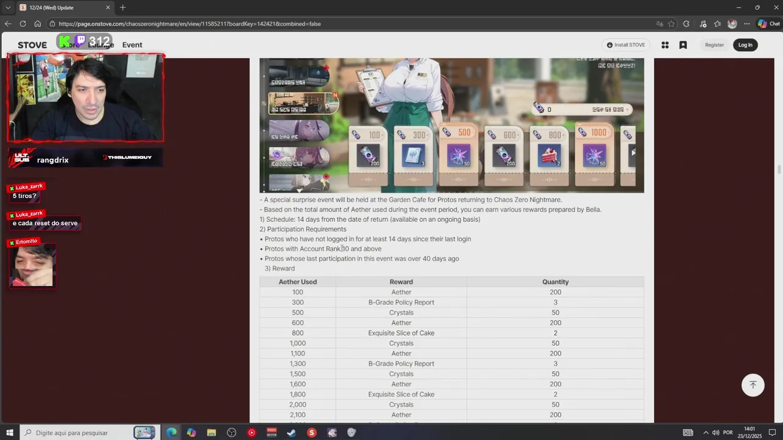Open the media control music note icon
The image size is (783, 440).
703,24
